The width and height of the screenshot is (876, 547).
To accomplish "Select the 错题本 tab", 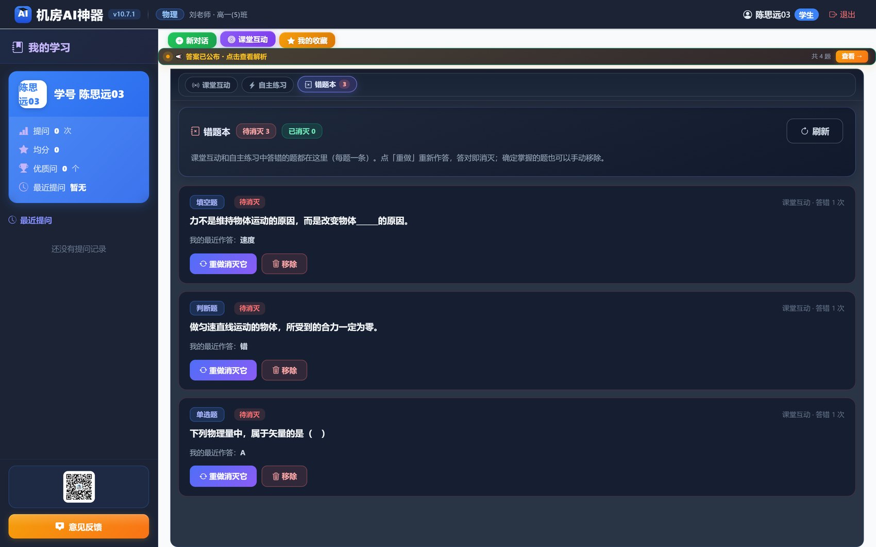I will point(327,84).
